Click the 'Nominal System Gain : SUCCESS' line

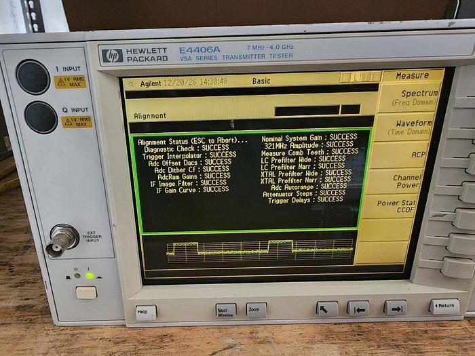point(309,138)
